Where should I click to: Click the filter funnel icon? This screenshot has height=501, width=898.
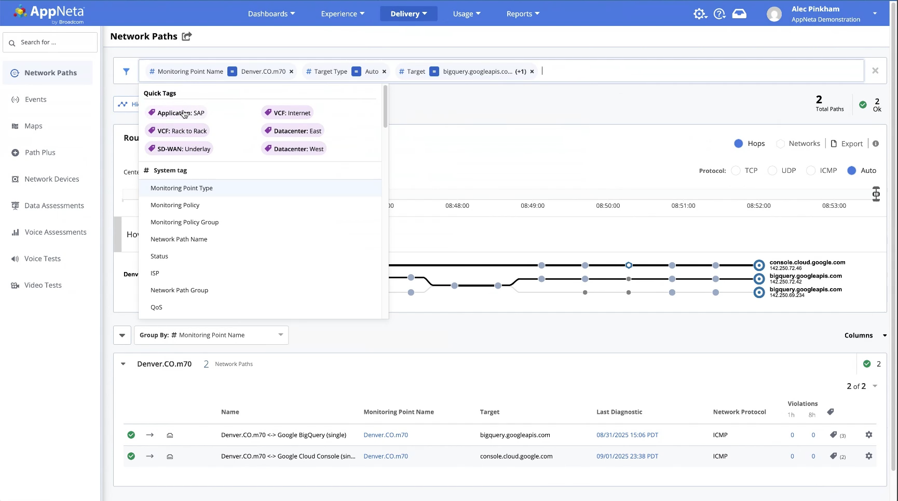click(126, 72)
